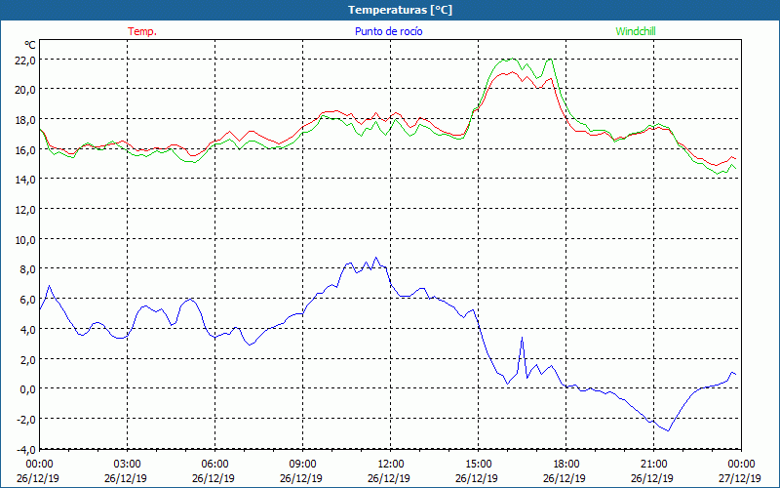Screen dimensions: 780x488
Task: Click the 12:00 time axis label
Action: point(389,465)
